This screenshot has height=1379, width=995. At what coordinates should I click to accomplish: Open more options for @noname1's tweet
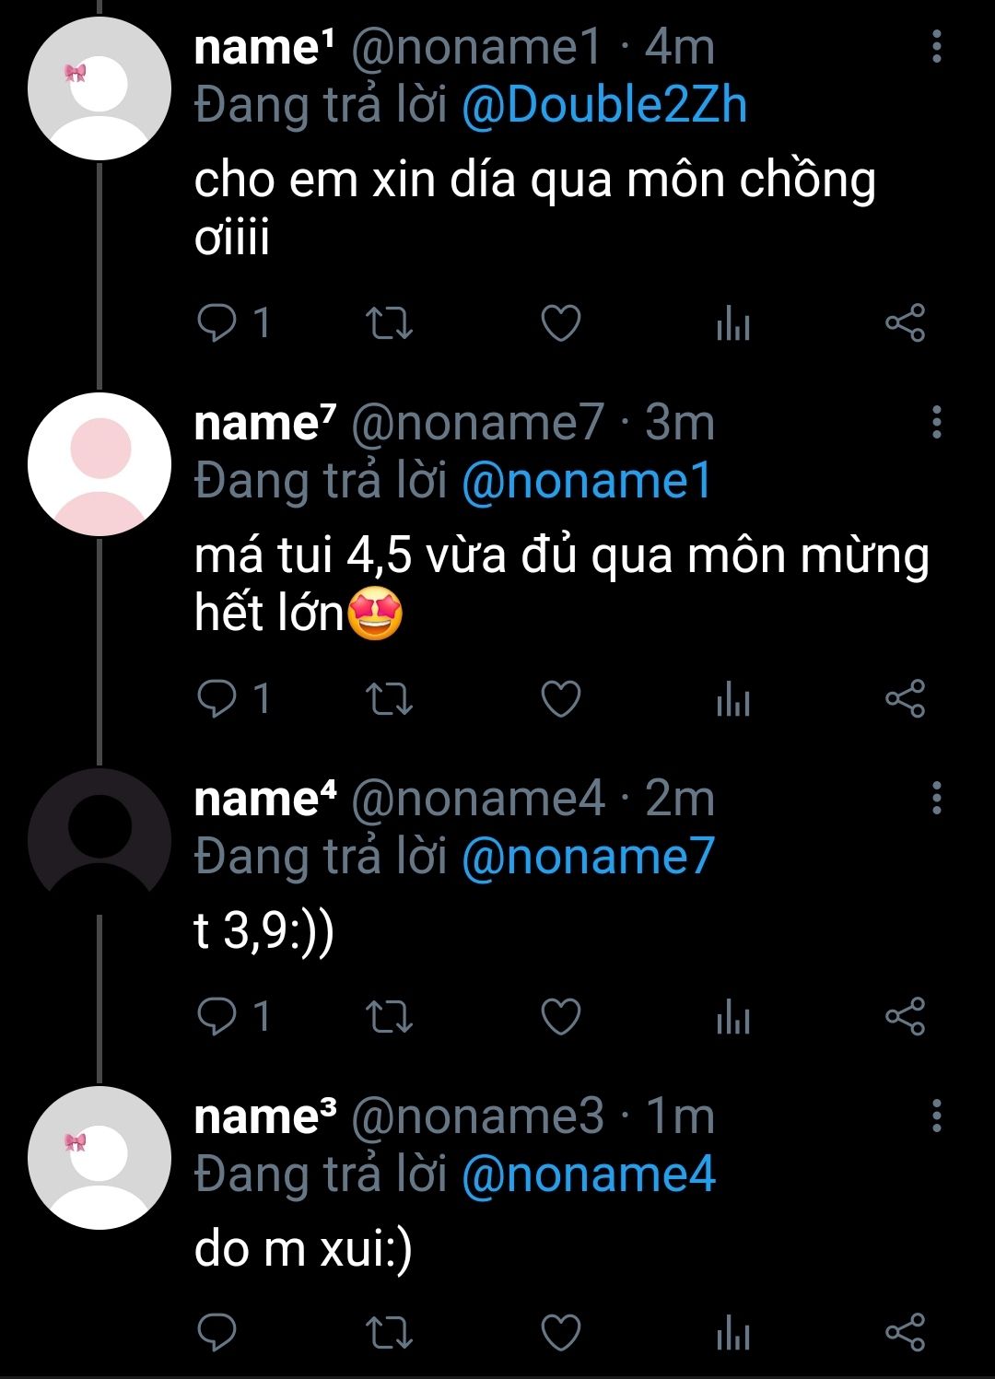tap(936, 47)
